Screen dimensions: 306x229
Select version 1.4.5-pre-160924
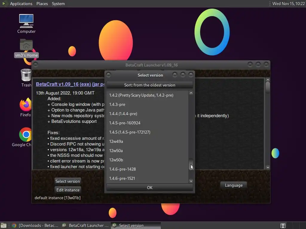(x=147, y=123)
